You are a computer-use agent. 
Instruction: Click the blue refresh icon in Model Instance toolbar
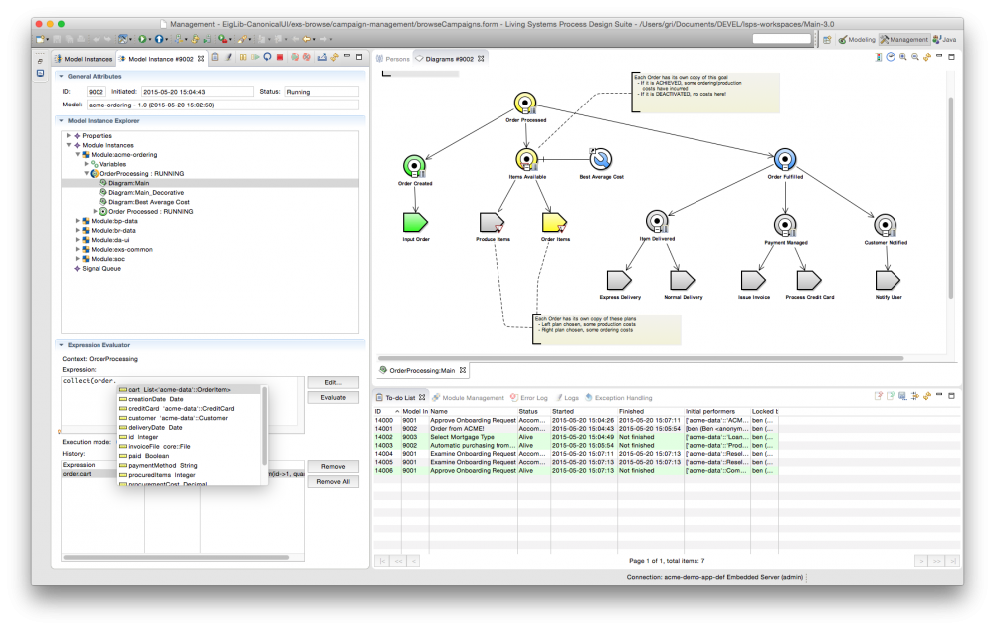point(267,58)
